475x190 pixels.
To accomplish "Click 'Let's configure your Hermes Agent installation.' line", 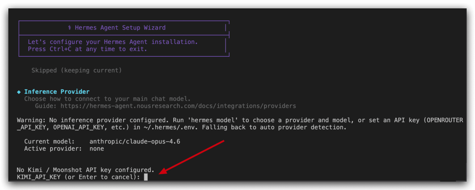I will click(113, 42).
